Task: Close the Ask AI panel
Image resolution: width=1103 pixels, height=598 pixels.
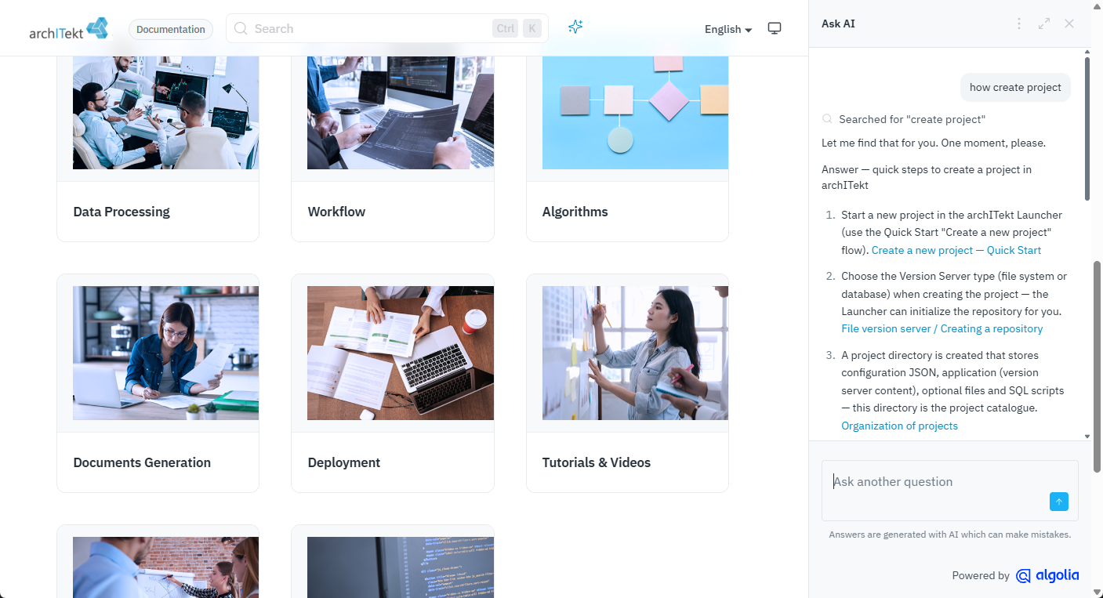Action: 1069,24
